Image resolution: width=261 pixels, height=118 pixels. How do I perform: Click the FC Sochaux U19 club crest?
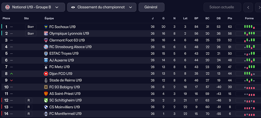(46, 27)
